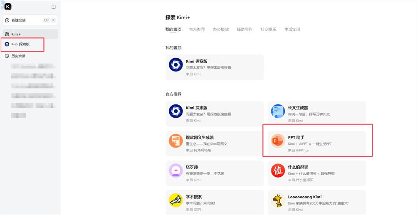This screenshot has width=417, height=215.
Task: Click the Kimi logo icon
Action: pos(8,7)
